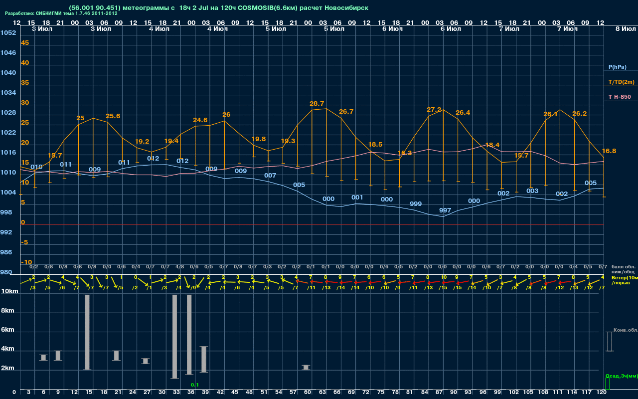
Task: Click the 'балл обл. ниж/общ' legend text
Action: 622,269
